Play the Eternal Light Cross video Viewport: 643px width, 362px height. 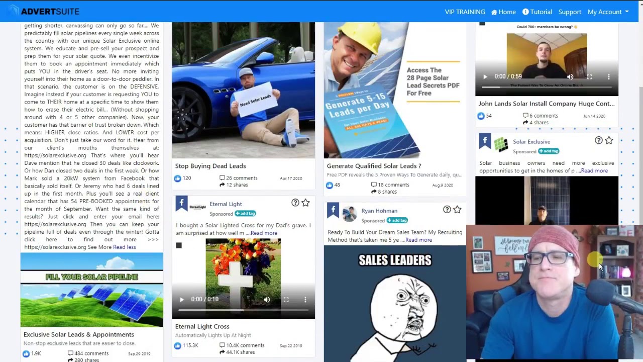click(182, 300)
